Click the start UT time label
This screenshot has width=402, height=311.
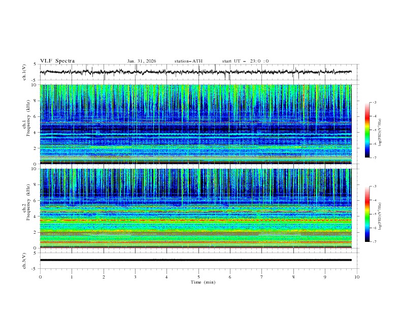coord(245,61)
